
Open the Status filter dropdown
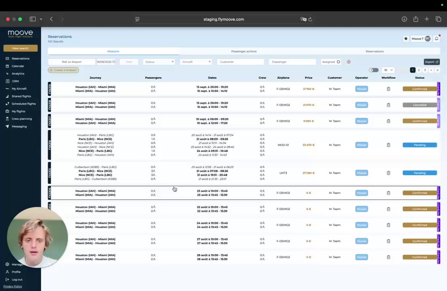pos(159,62)
